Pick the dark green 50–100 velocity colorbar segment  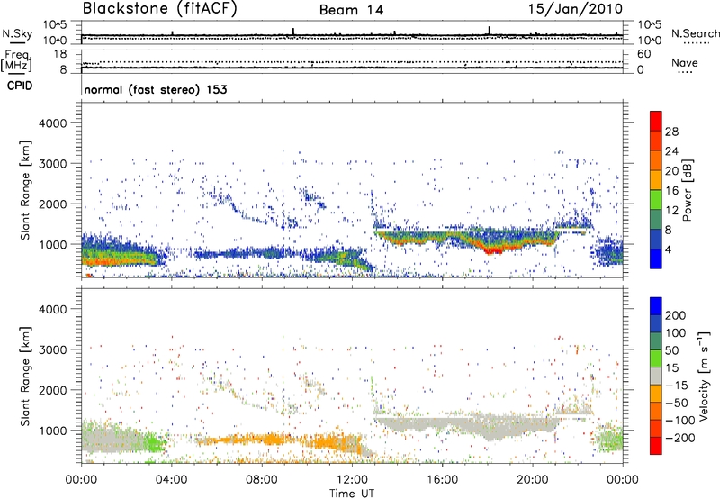656,341
